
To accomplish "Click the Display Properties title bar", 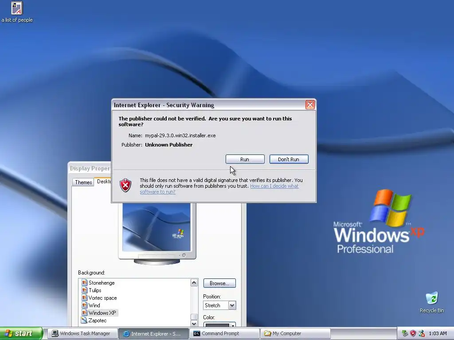I will pyautogui.click(x=90, y=168).
